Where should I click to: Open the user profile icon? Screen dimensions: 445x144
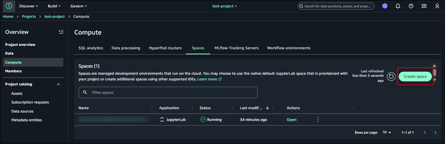pyautogui.click(x=437, y=6)
